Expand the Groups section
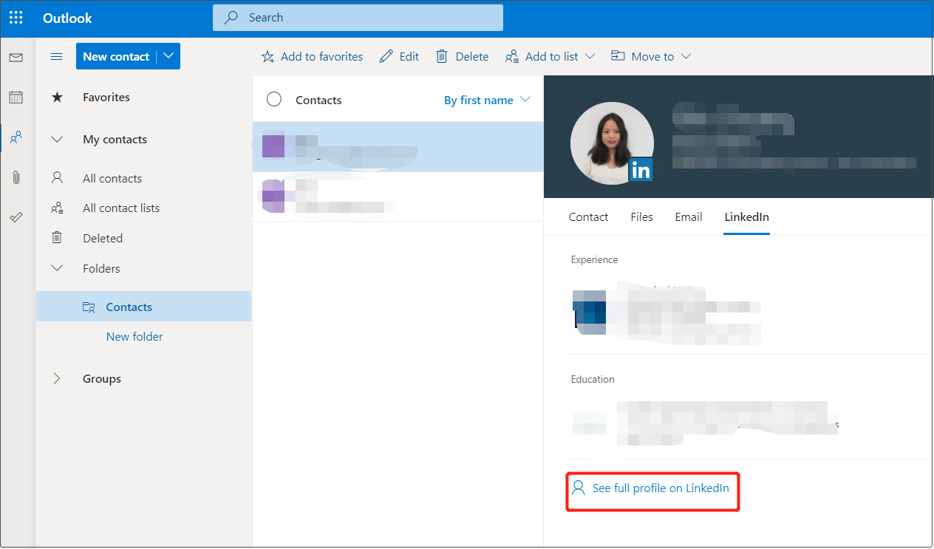This screenshot has height=549, width=934. point(57,378)
